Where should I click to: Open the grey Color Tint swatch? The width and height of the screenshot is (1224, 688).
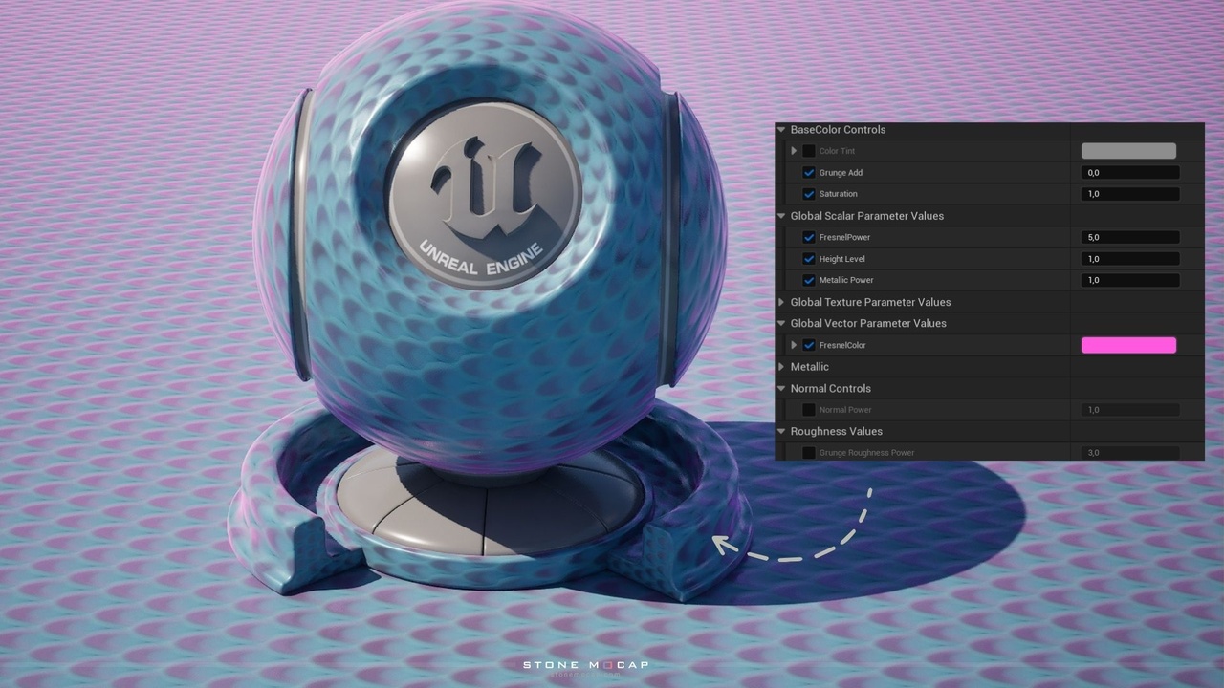tap(1128, 151)
